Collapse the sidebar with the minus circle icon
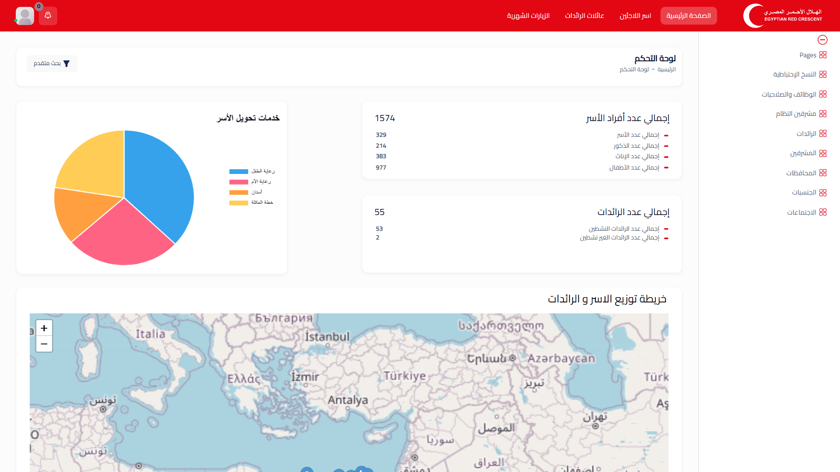 pyautogui.click(x=822, y=40)
